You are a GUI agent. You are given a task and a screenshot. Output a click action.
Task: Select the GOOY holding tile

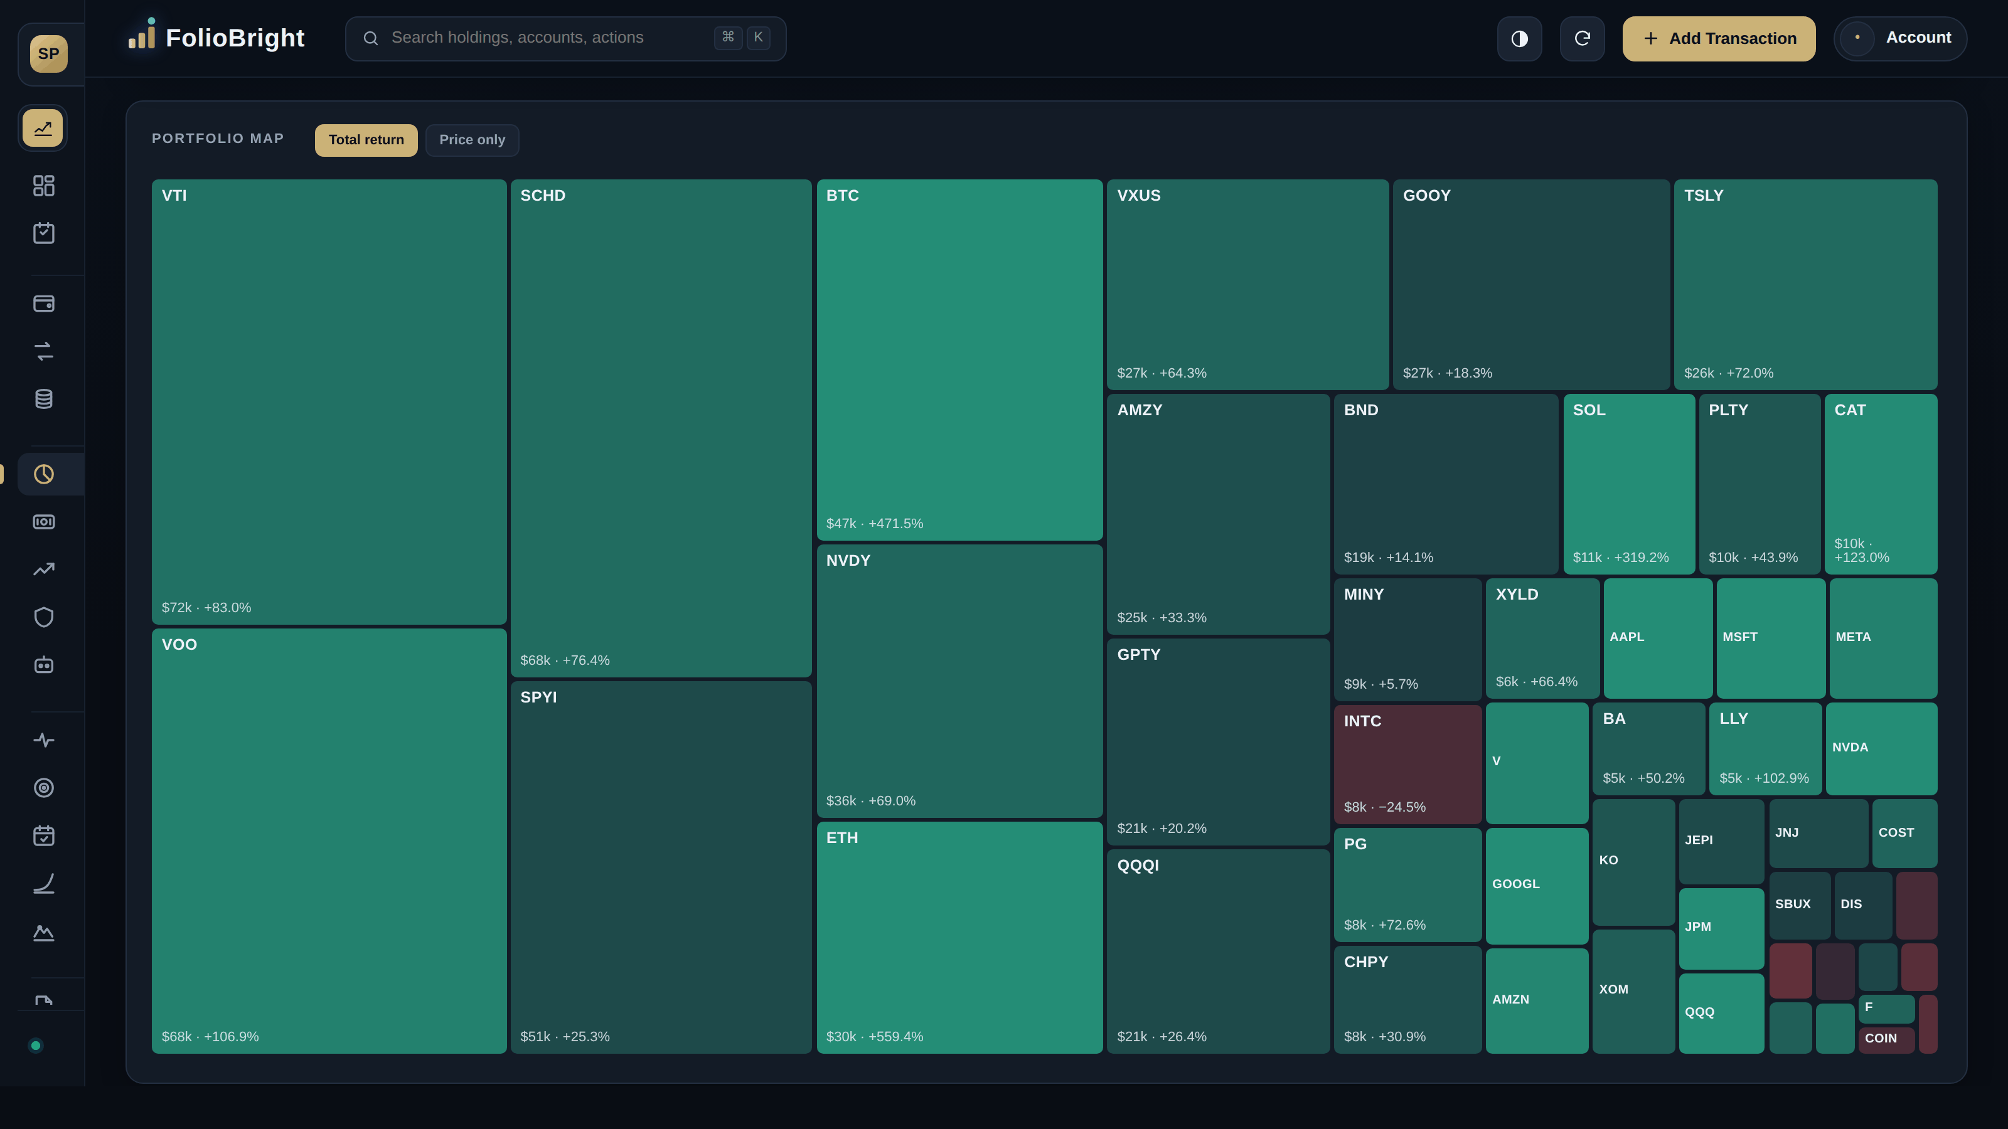1531,284
